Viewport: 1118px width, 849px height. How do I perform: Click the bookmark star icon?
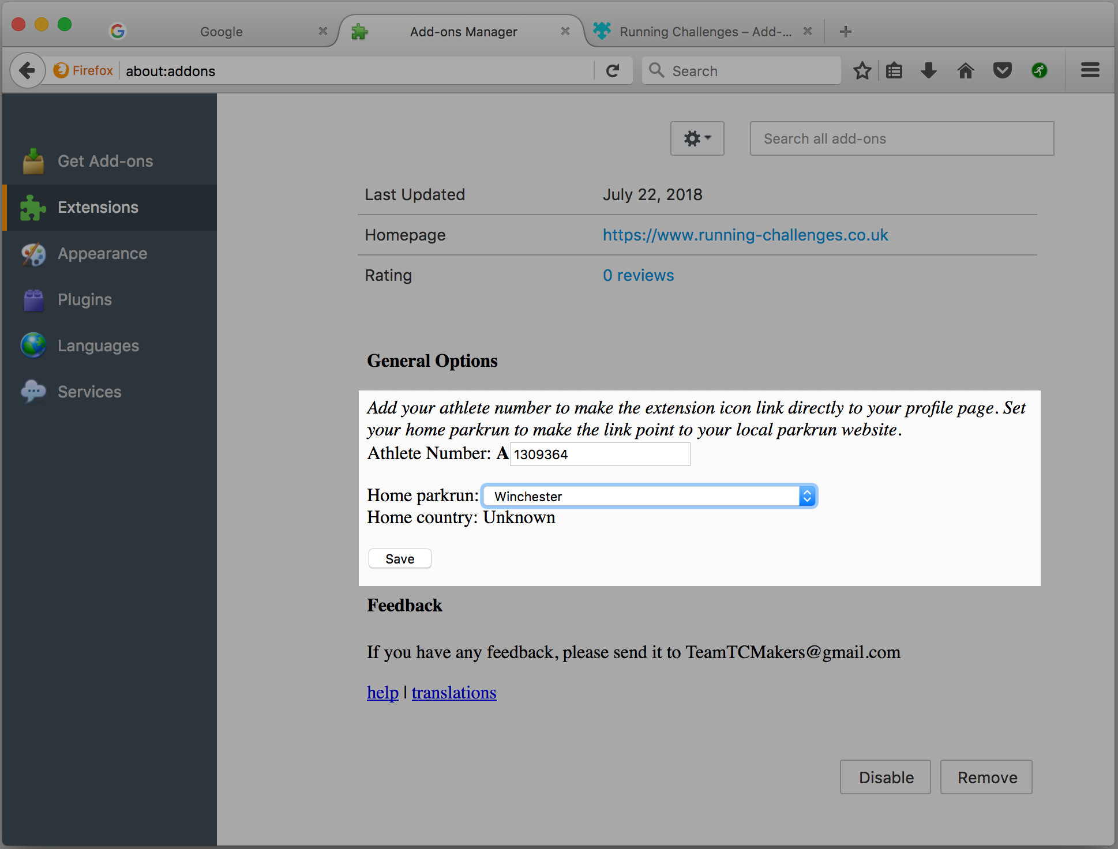click(x=862, y=71)
